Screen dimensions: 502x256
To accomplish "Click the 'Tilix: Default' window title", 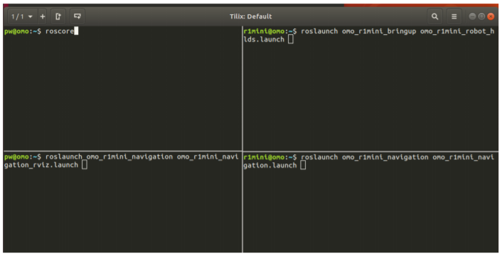I will click(251, 16).
